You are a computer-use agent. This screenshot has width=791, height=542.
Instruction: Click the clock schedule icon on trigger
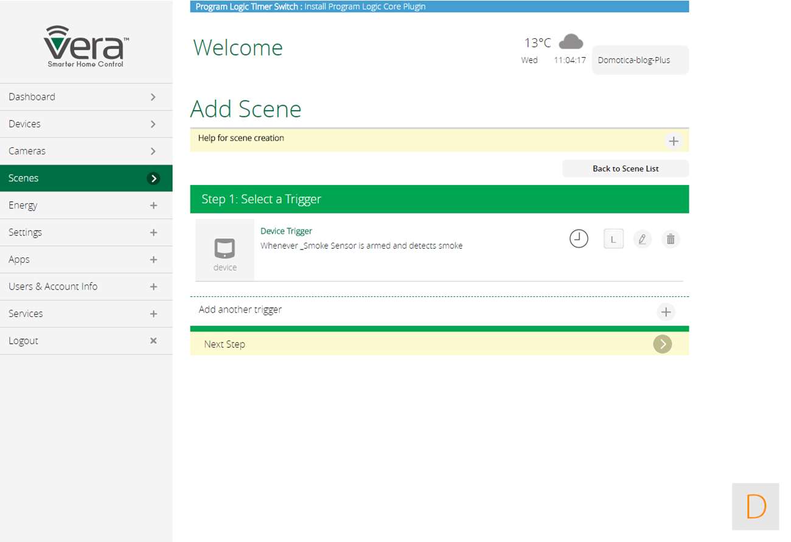tap(579, 238)
